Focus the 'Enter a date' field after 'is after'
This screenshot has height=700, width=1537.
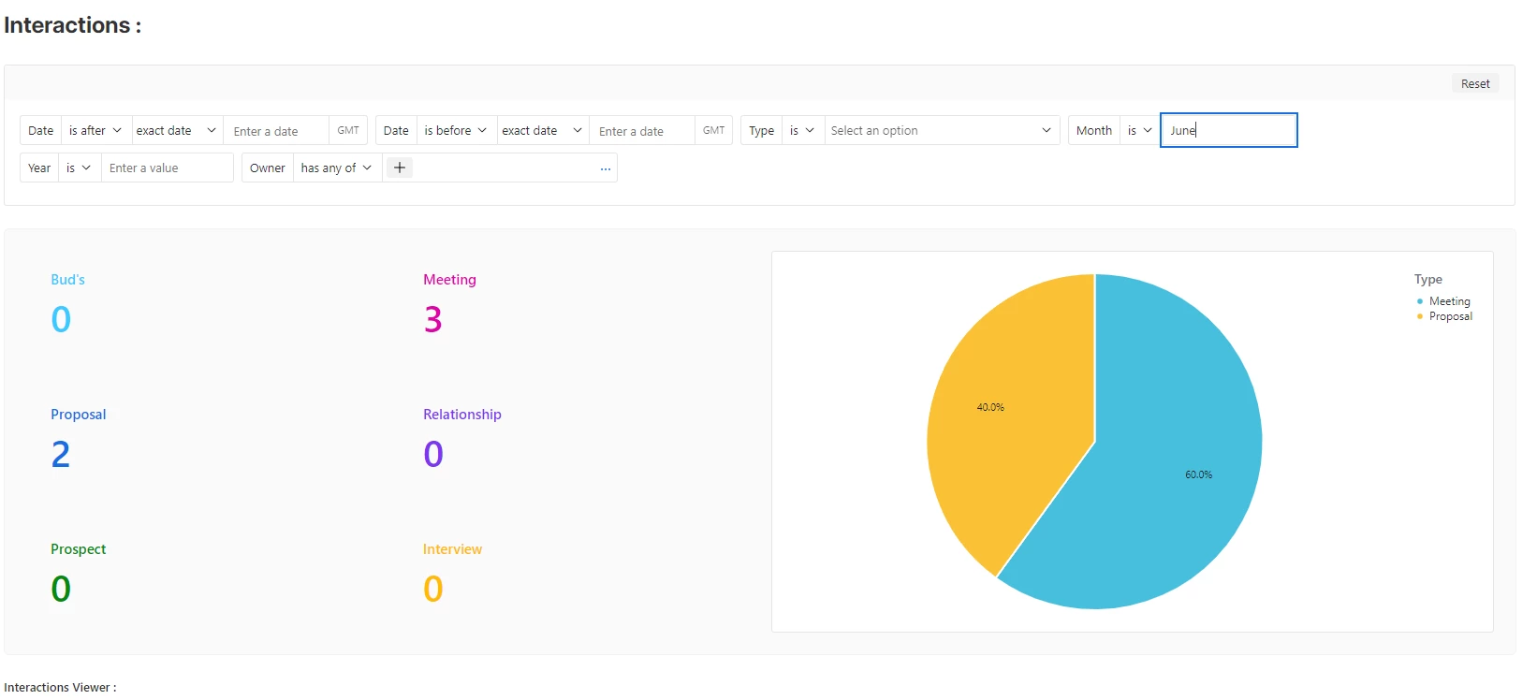[x=277, y=131]
